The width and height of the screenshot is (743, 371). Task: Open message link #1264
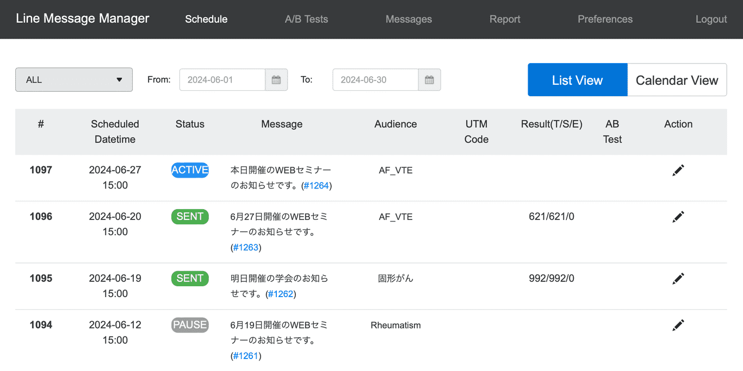[x=316, y=185]
